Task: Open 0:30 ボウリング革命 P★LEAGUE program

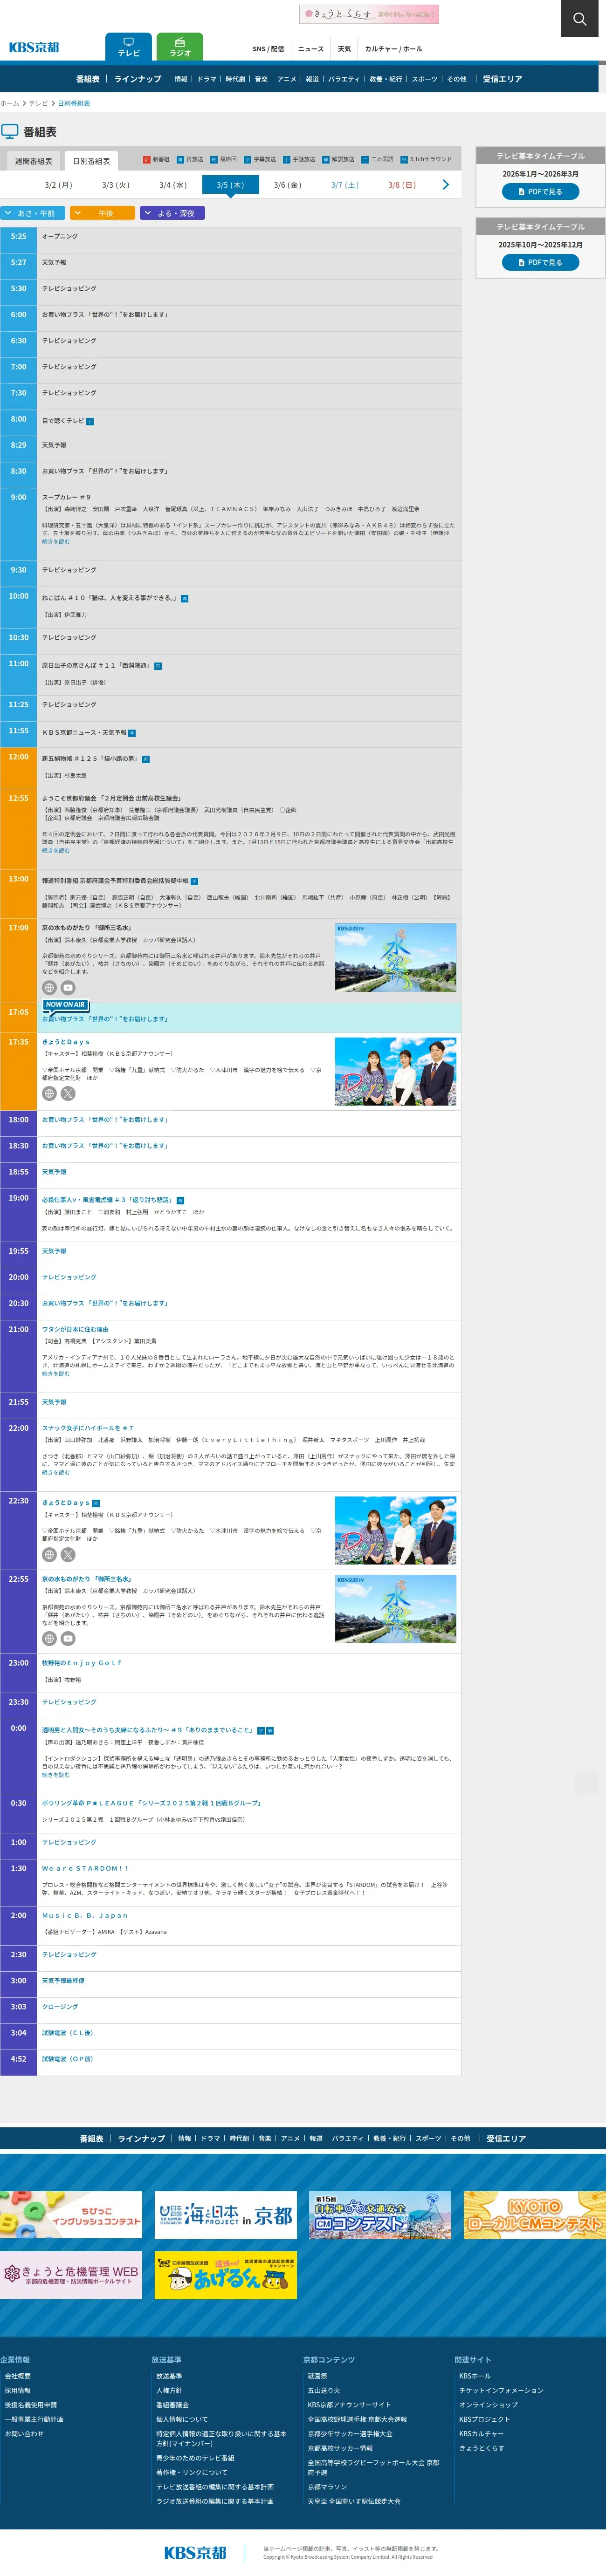Action: click(152, 1803)
